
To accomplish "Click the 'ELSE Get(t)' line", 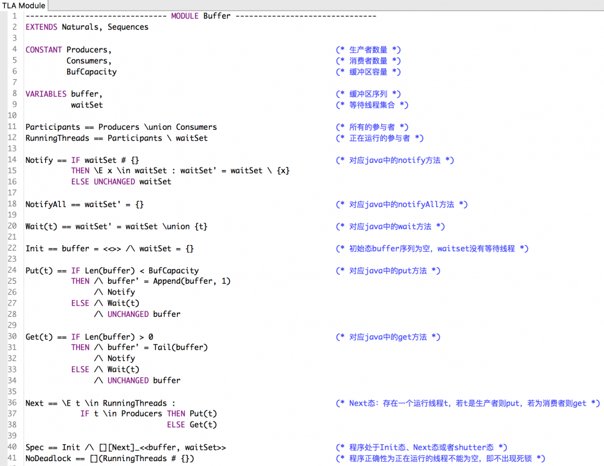I will point(192,425).
